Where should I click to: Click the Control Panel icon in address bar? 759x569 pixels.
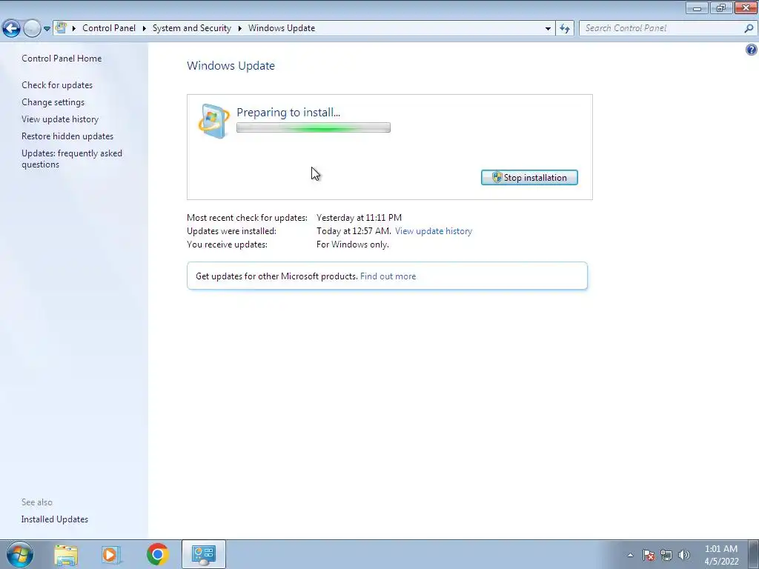pos(61,27)
